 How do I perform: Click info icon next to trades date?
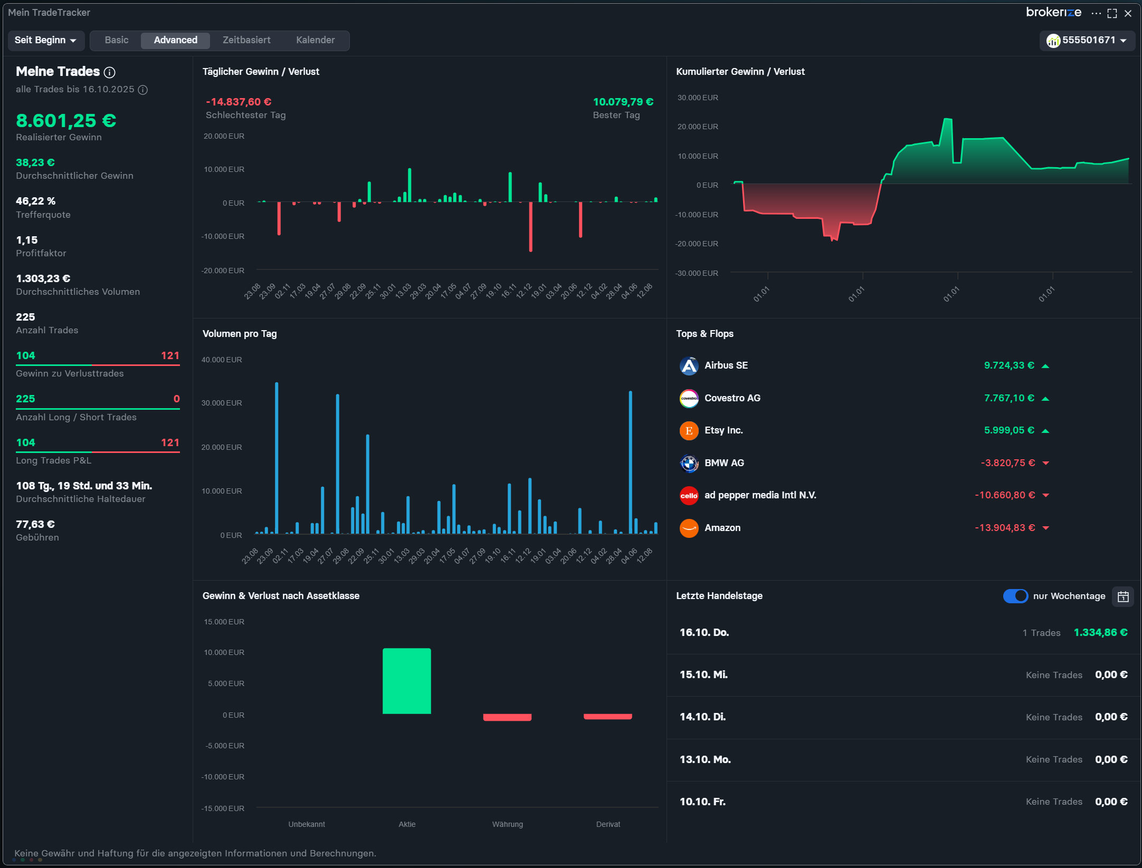click(x=142, y=90)
